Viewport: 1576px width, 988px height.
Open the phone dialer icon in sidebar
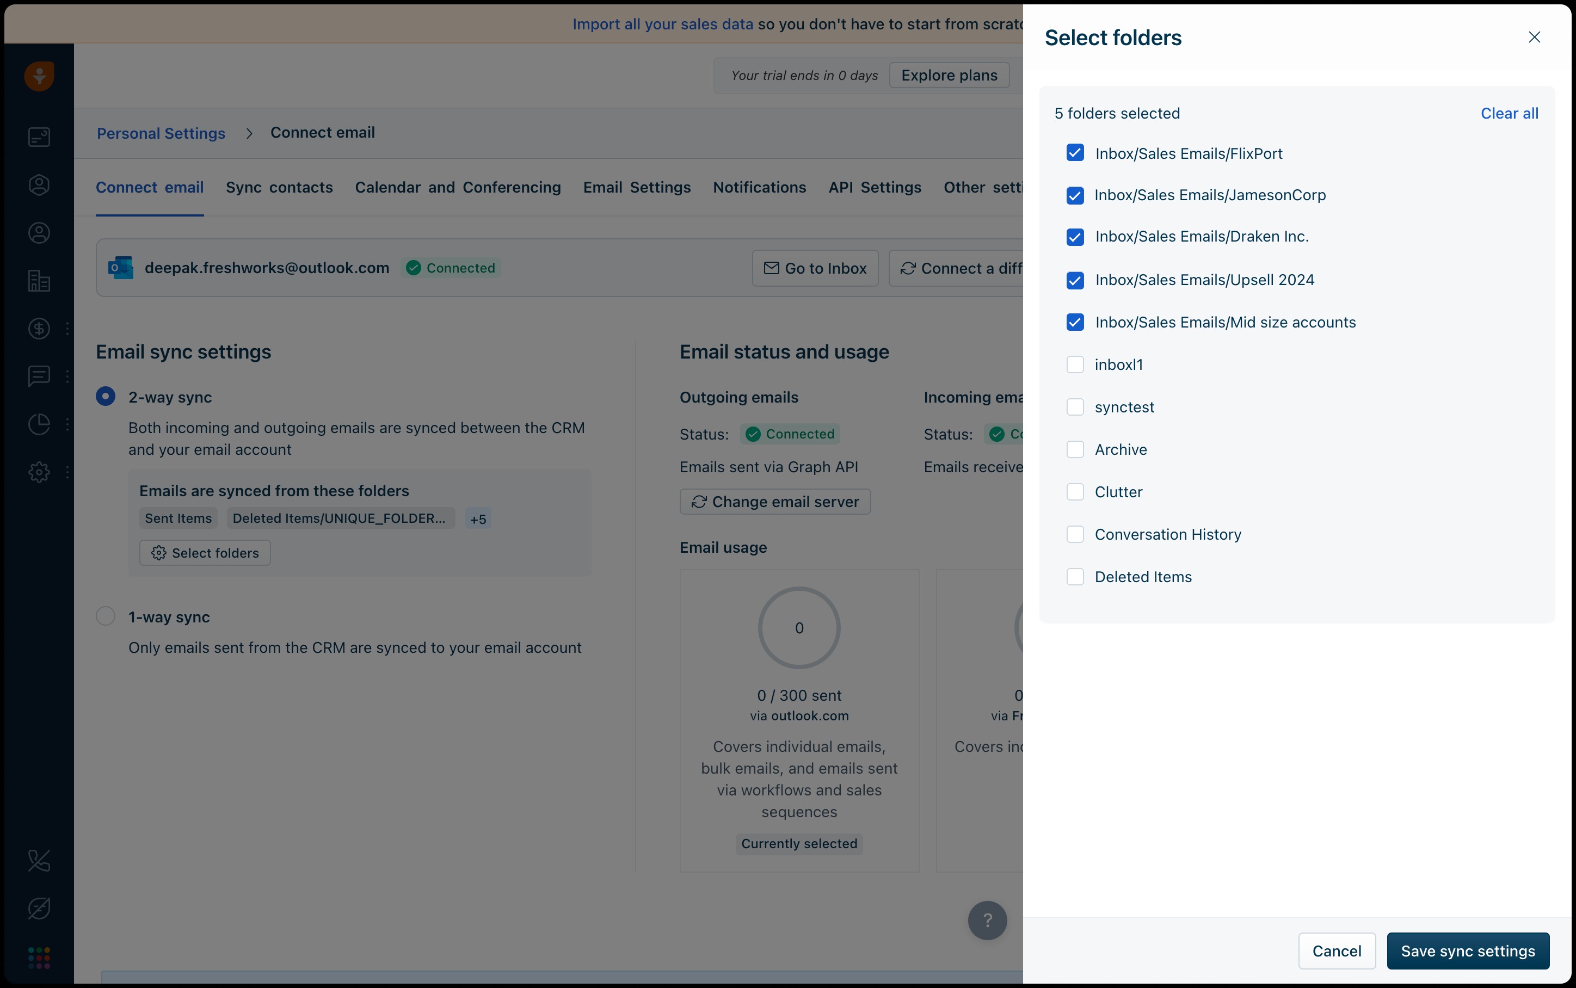point(39,861)
